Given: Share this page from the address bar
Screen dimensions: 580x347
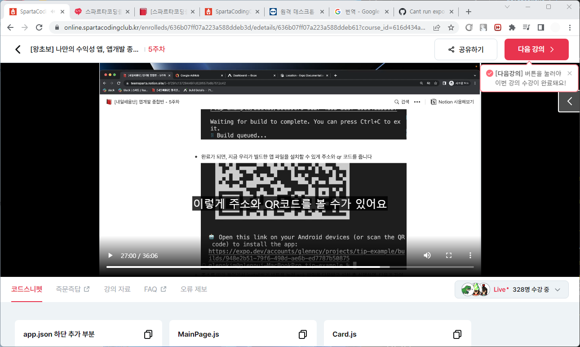Looking at the screenshot, I should (x=437, y=27).
